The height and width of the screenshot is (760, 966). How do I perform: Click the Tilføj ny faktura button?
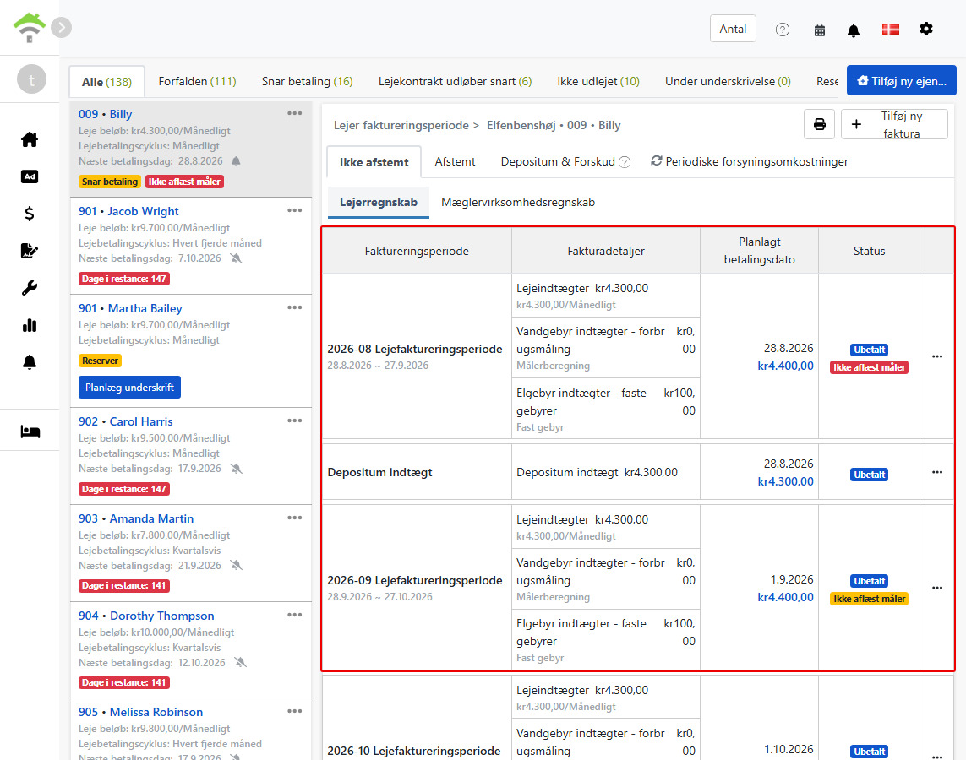894,124
